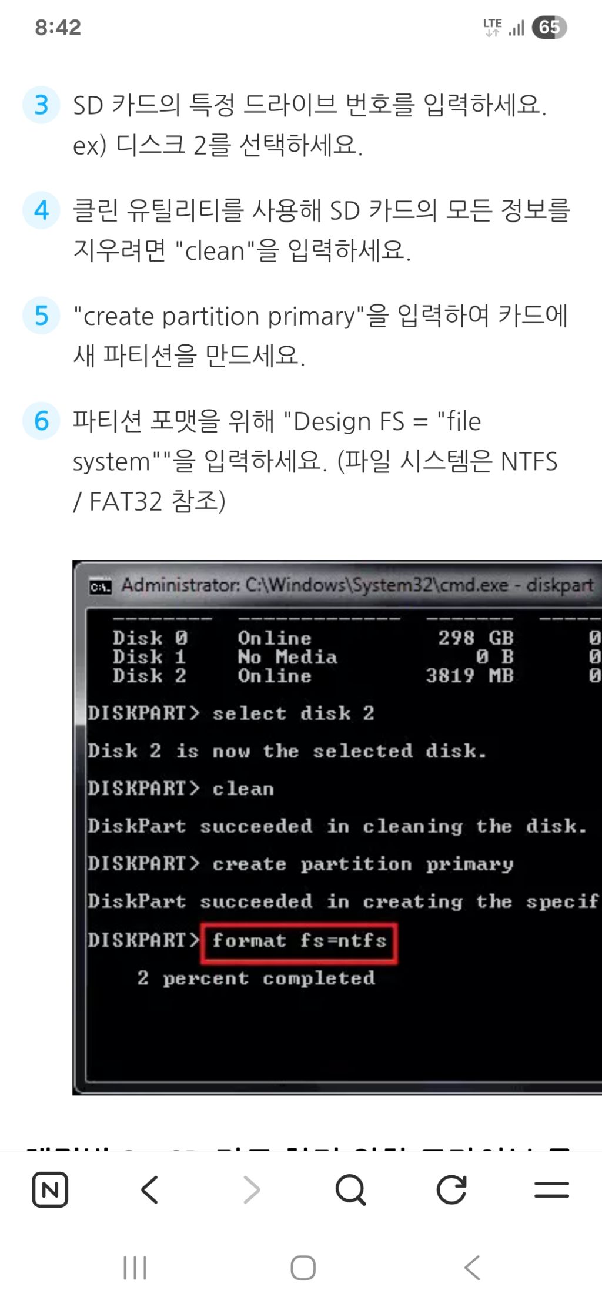Open Android recent apps button
602x1304 pixels.
tap(135, 1268)
